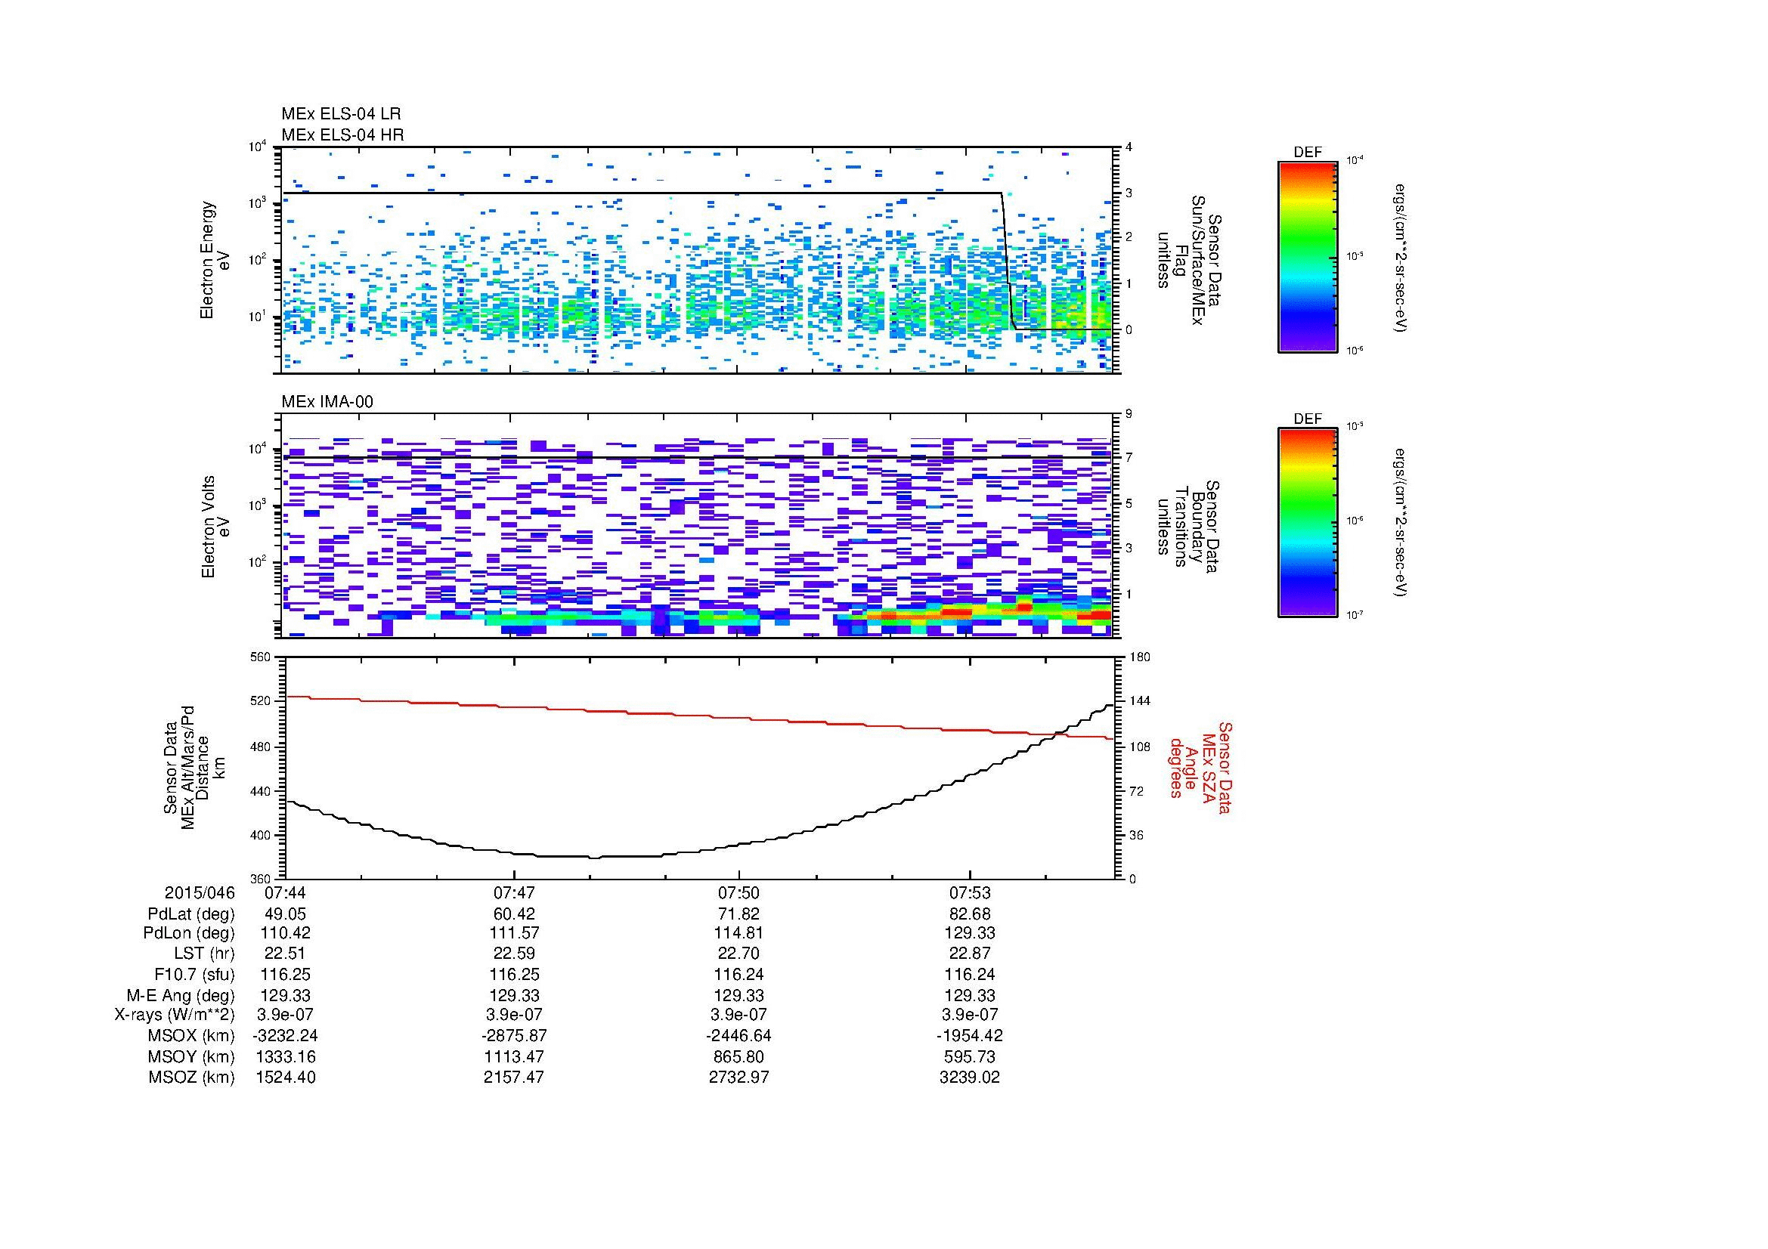Click the 'MEx IMA-00' panel title
This screenshot has width=1768, height=1249.
[327, 402]
